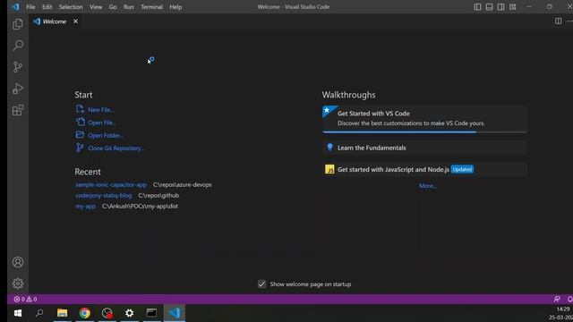
Task: Open the Run and Debug view
Action: pos(18,89)
